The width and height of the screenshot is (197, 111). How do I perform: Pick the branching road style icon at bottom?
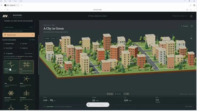coord(11,107)
